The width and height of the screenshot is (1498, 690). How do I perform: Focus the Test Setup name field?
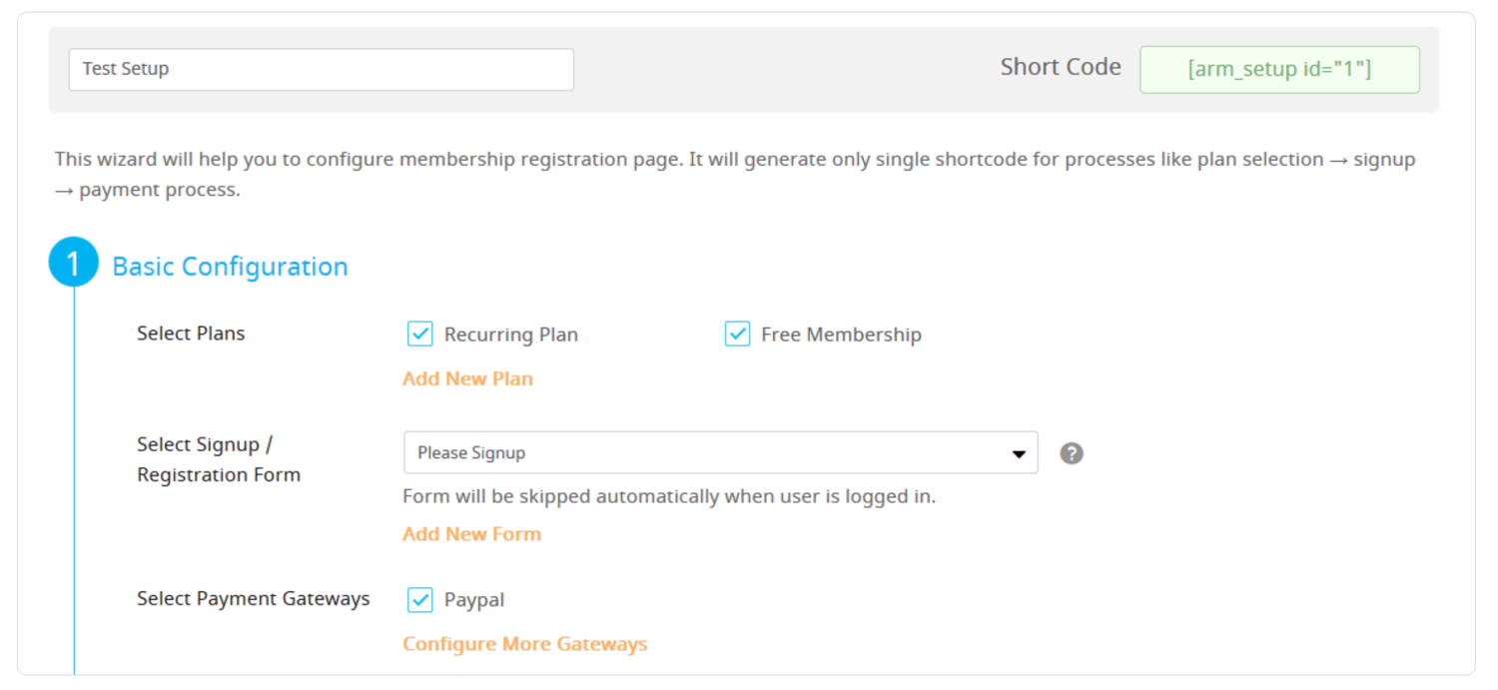tap(321, 69)
